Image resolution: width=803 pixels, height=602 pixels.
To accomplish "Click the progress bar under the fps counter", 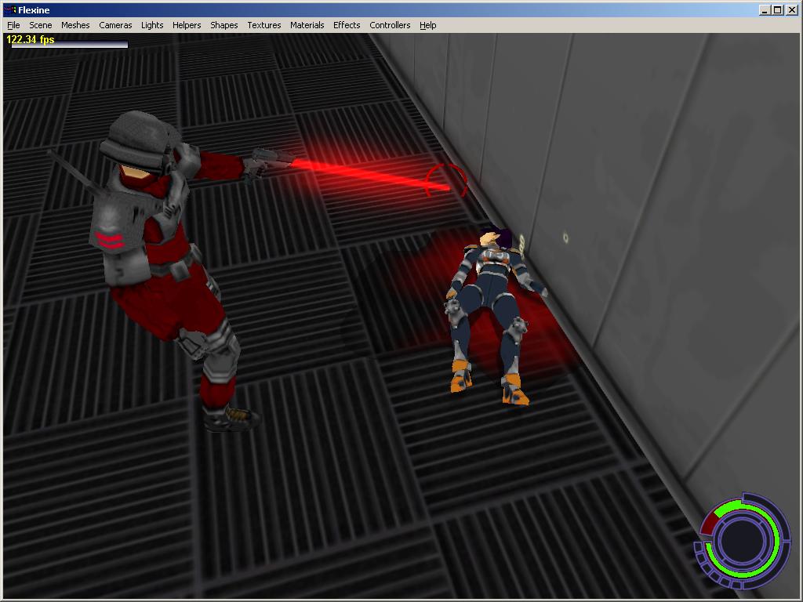I will pos(70,45).
